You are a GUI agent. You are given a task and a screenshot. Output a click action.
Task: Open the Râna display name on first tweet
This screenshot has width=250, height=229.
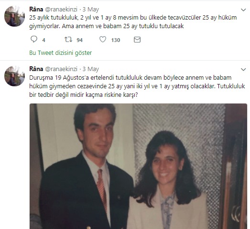point(36,9)
